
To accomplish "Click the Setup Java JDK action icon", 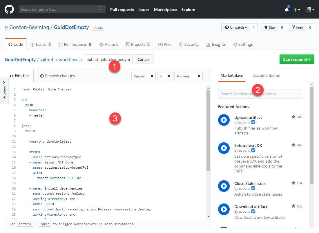I will pos(224,148).
